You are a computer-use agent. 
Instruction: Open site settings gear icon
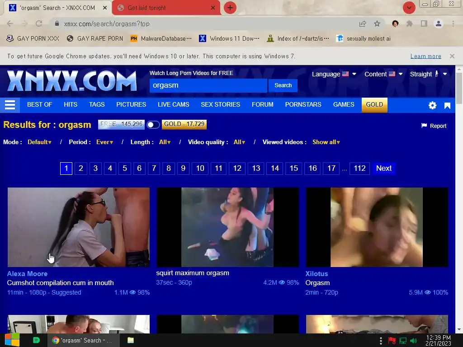click(432, 105)
